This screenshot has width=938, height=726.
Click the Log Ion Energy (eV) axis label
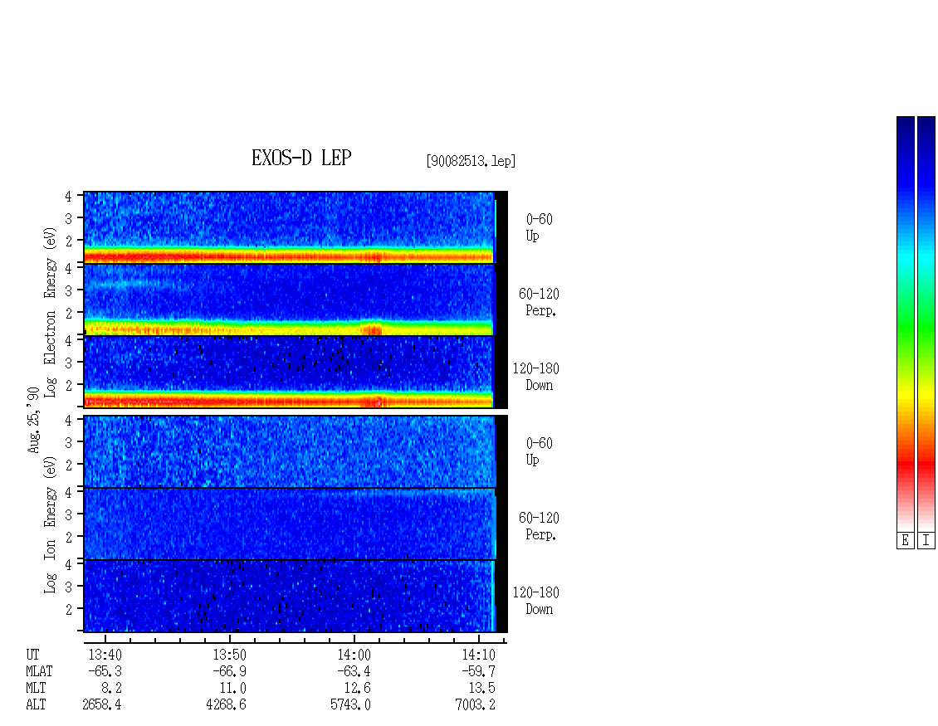pos(50,524)
